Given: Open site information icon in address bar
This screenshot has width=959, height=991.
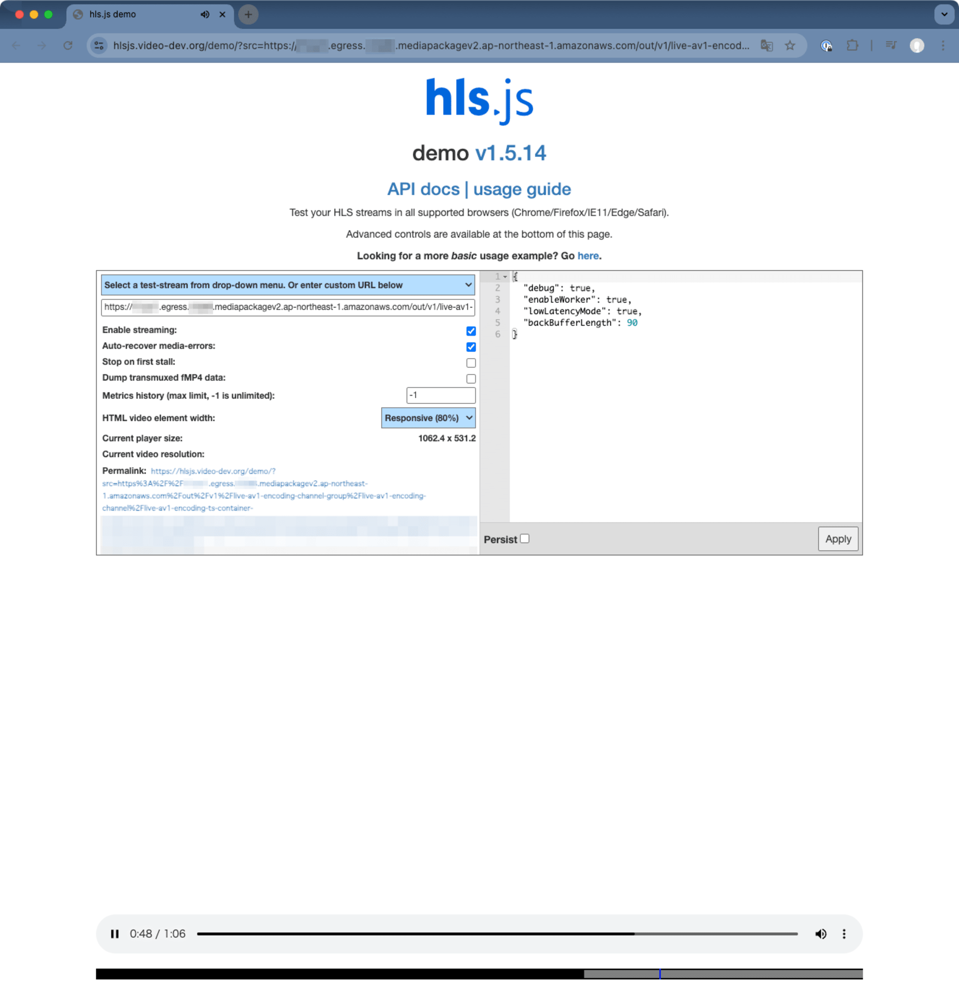Looking at the screenshot, I should coord(99,46).
